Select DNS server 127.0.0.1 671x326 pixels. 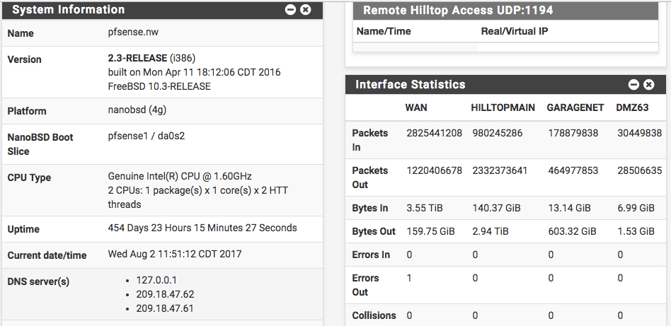[x=156, y=280]
